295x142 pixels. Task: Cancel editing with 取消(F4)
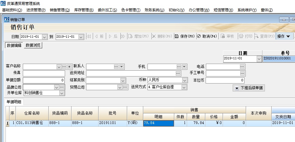207,36
